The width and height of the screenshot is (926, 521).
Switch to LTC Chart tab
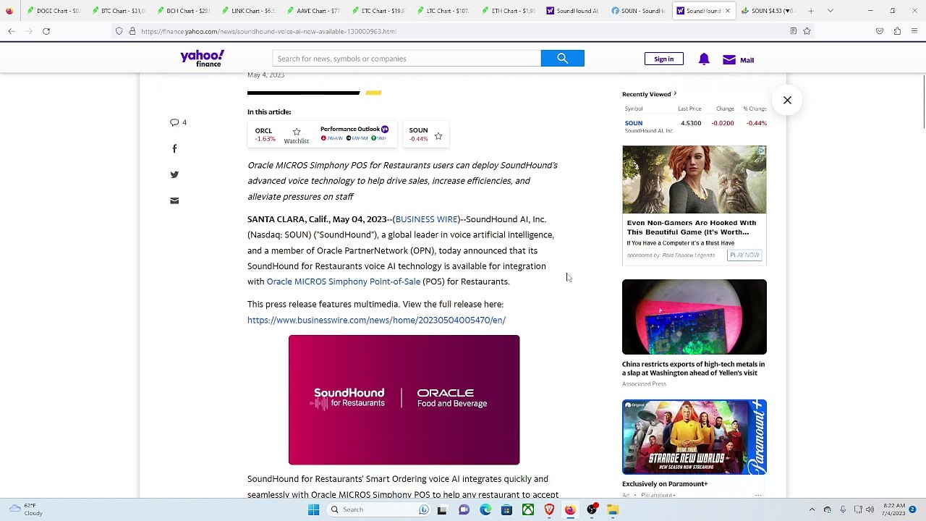coord(444,11)
